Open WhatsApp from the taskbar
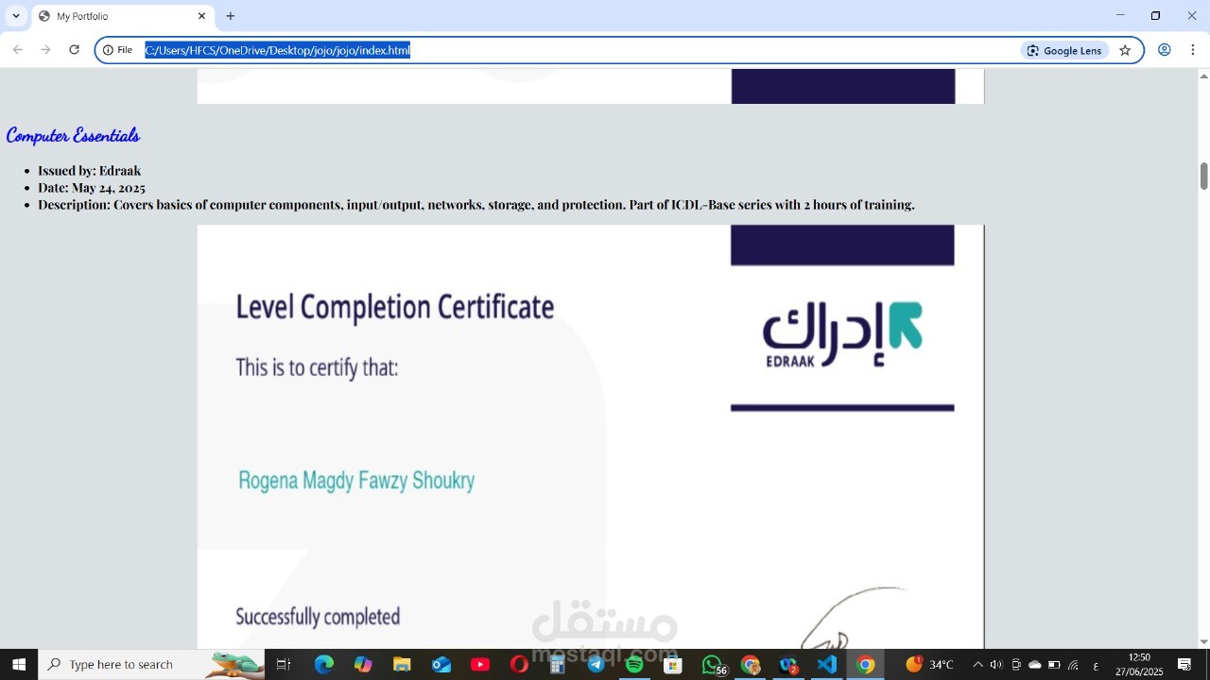Screen dimensions: 1210x680 tap(714, 664)
